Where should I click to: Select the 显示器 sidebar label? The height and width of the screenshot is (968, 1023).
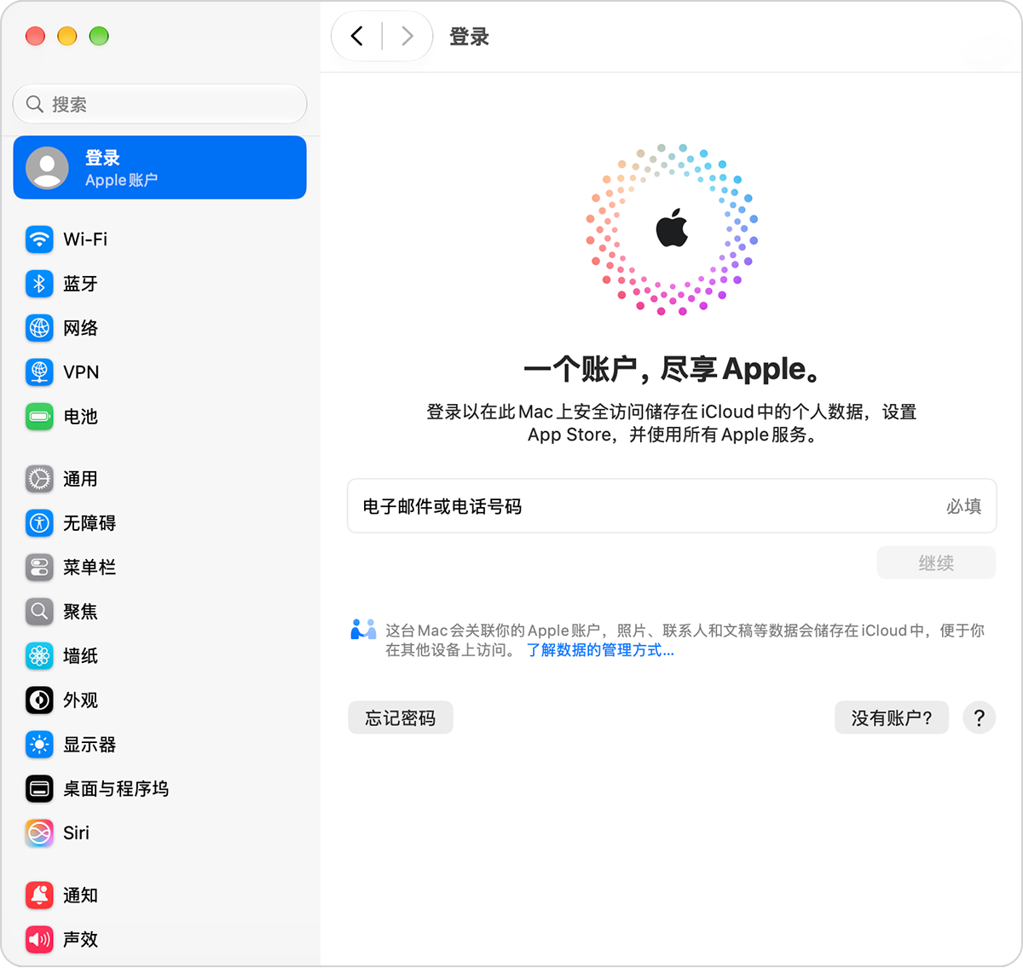tap(90, 745)
